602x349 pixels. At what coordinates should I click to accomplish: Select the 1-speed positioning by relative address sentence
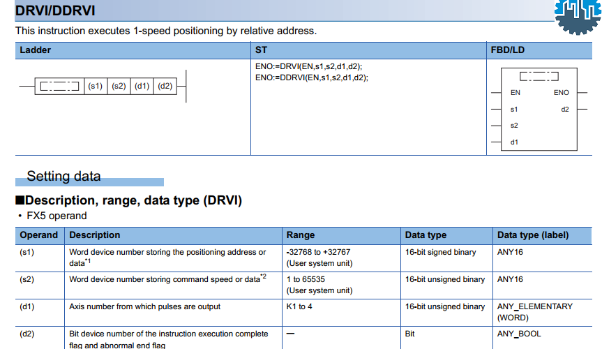tap(166, 31)
